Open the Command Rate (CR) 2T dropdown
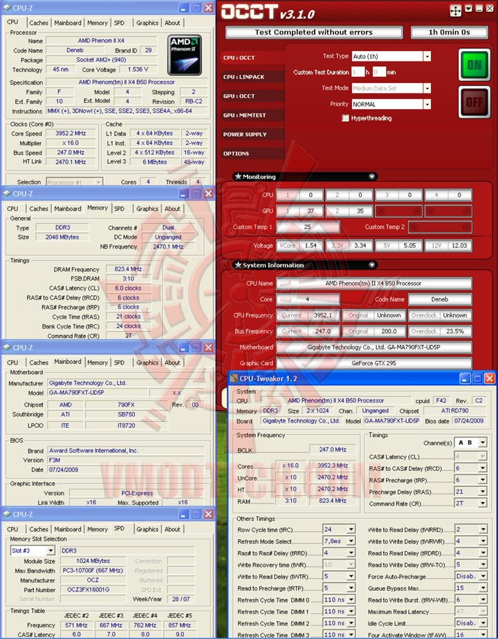 (483, 503)
